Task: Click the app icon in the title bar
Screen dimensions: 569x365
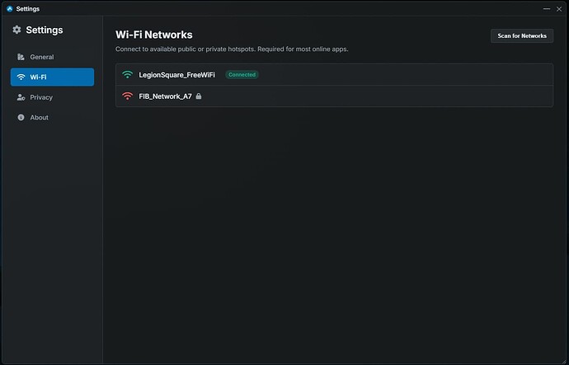Action: tap(9, 8)
